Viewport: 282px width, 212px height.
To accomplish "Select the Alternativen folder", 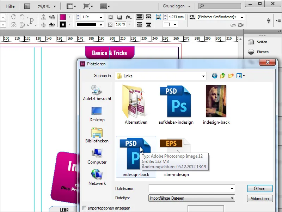I will click(136, 105).
